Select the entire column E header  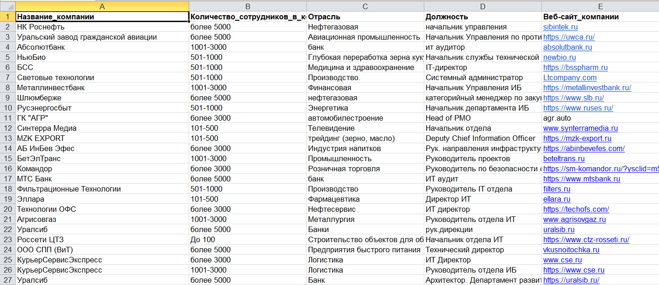(600, 6)
